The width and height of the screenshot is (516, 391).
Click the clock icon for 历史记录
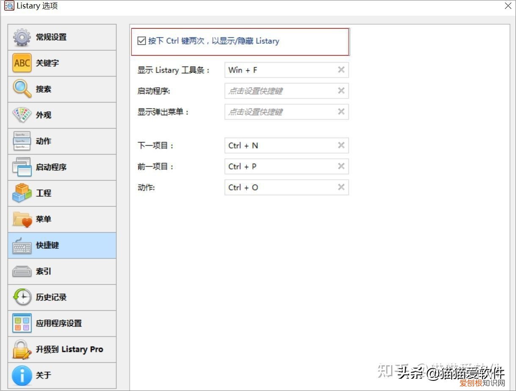(22, 297)
